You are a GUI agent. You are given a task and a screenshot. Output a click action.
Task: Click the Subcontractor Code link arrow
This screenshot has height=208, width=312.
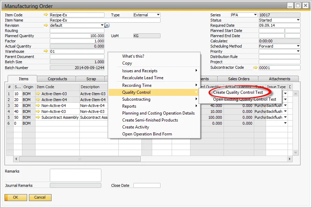[256, 68]
